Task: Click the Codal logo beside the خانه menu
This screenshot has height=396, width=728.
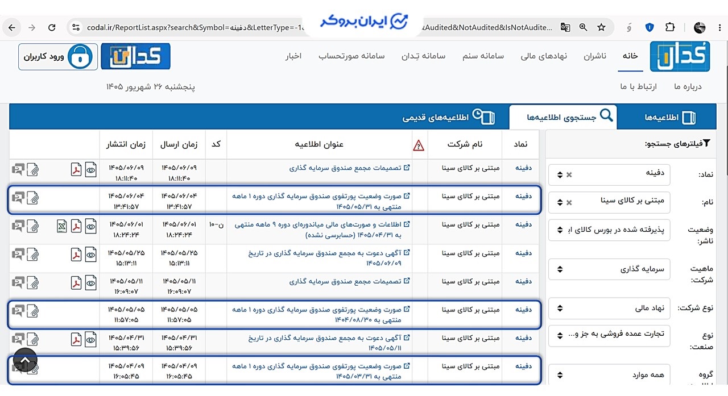Action: click(680, 56)
